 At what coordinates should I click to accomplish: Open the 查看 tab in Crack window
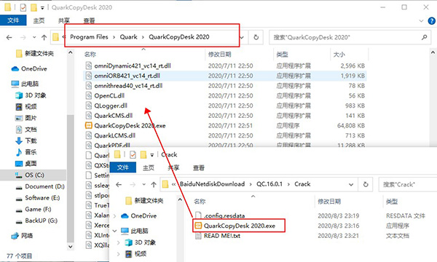(199, 167)
